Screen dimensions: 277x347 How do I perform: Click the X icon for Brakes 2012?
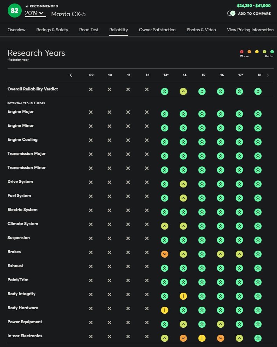[x=147, y=252]
